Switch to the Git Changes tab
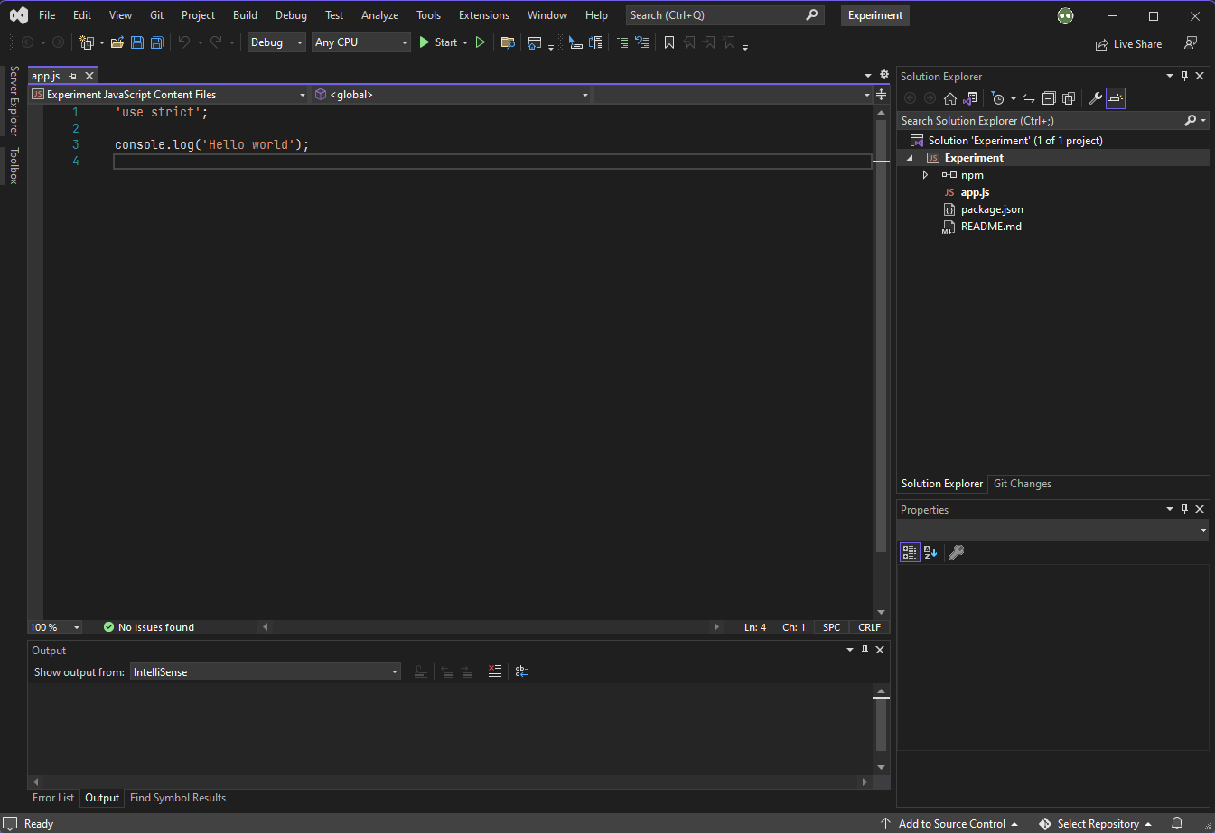Image resolution: width=1215 pixels, height=833 pixels. coord(1023,484)
